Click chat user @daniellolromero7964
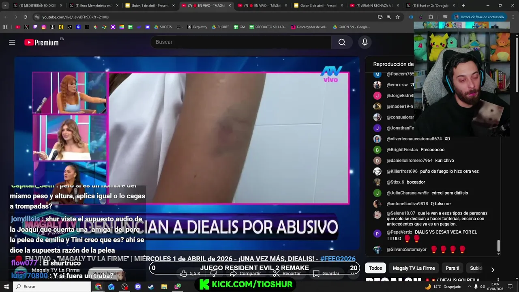The image size is (519, 292). [409, 160]
